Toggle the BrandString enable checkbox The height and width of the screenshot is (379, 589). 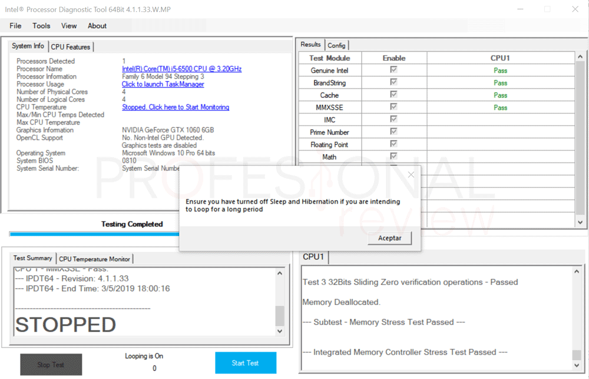click(393, 82)
